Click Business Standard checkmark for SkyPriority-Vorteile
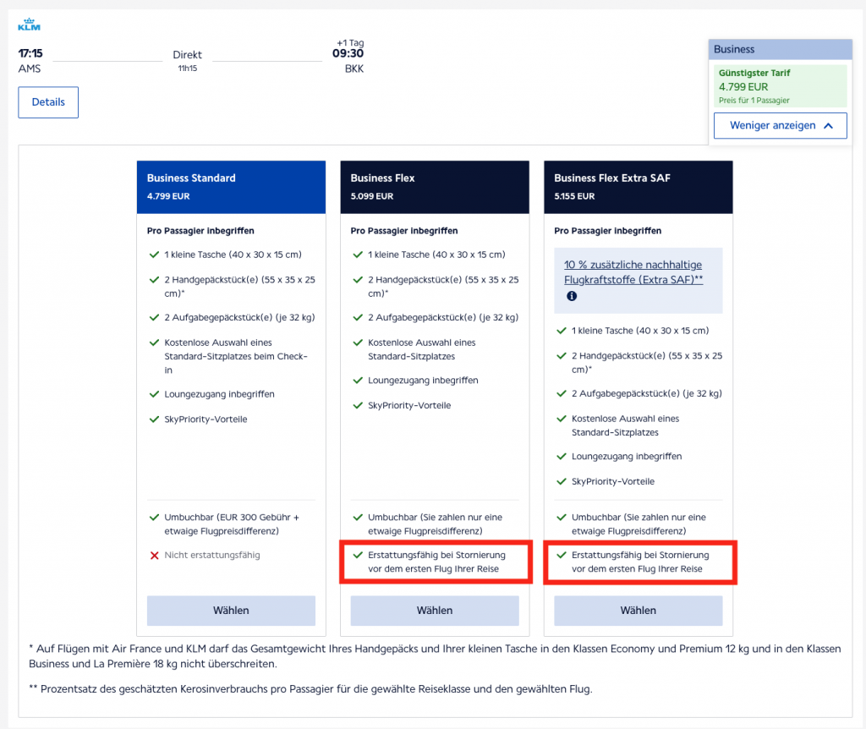The width and height of the screenshot is (866, 729). [x=155, y=419]
